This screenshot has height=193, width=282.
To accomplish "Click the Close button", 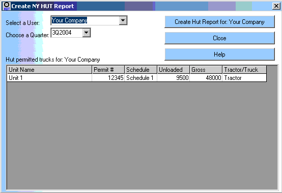I will (x=219, y=38).
